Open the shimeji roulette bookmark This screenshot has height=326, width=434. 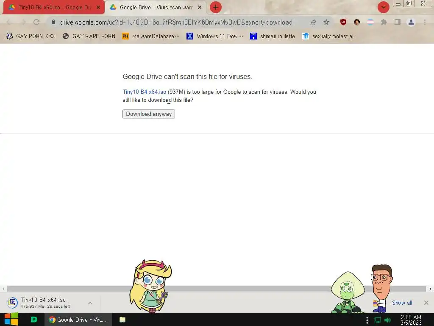pos(273,37)
